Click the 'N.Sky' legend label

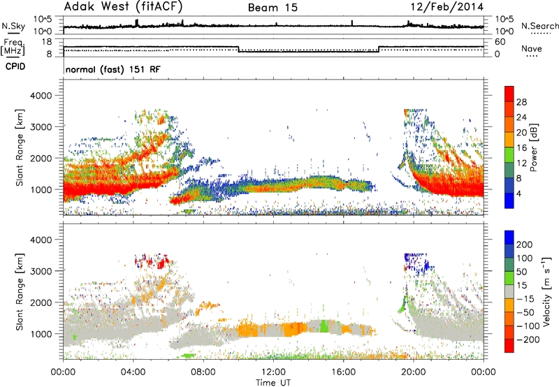click(13, 26)
